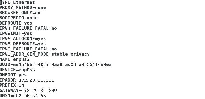
Task: Select the DEFROUTE=yes line
Action: [x=16, y=23]
